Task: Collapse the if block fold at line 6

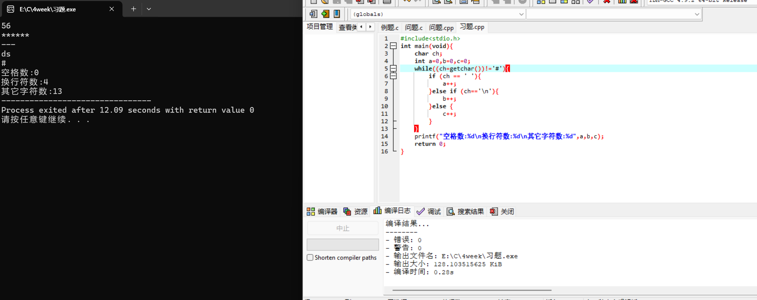Action: (394, 76)
